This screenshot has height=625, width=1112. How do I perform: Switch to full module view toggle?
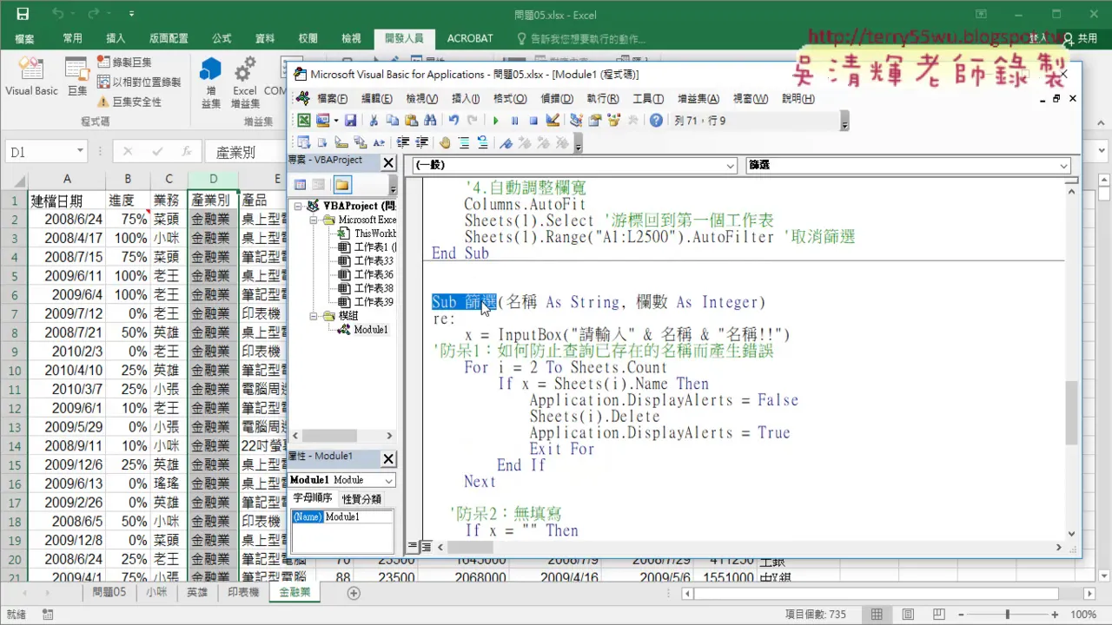pos(427,547)
